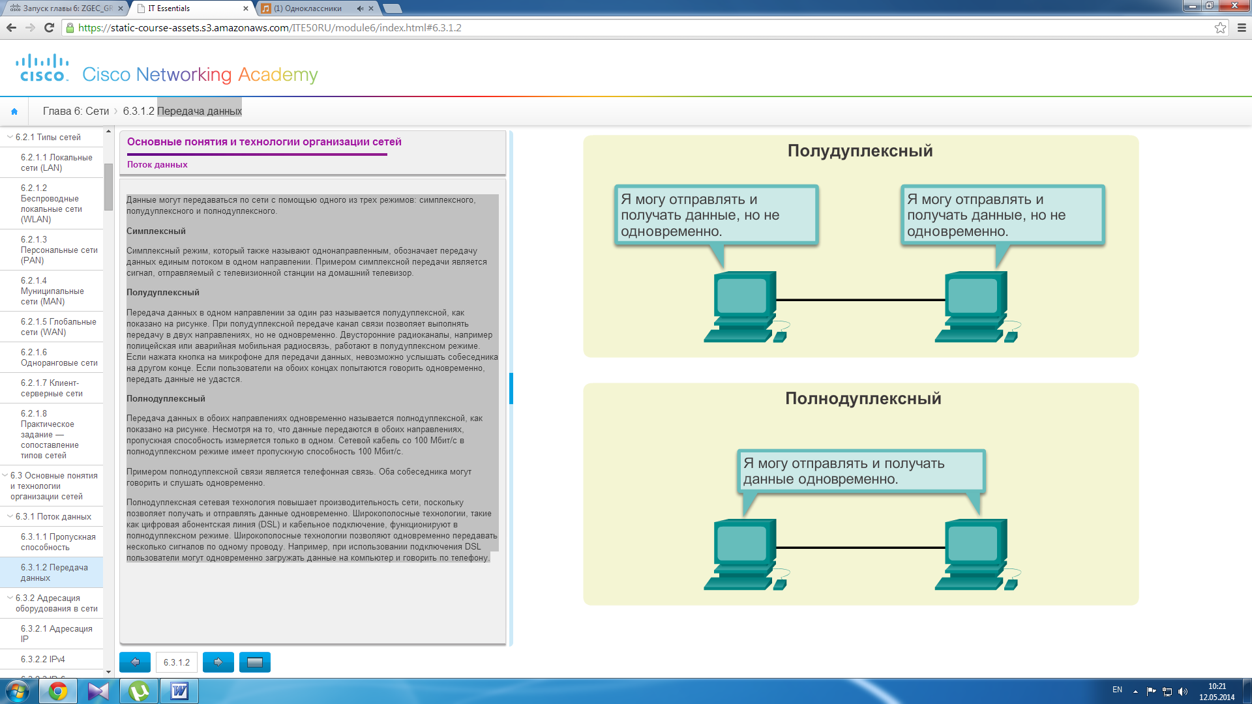1252x704 pixels.
Task: Open 6.2.1.4 Муниципальные сети (MAN)
Action: (52, 291)
